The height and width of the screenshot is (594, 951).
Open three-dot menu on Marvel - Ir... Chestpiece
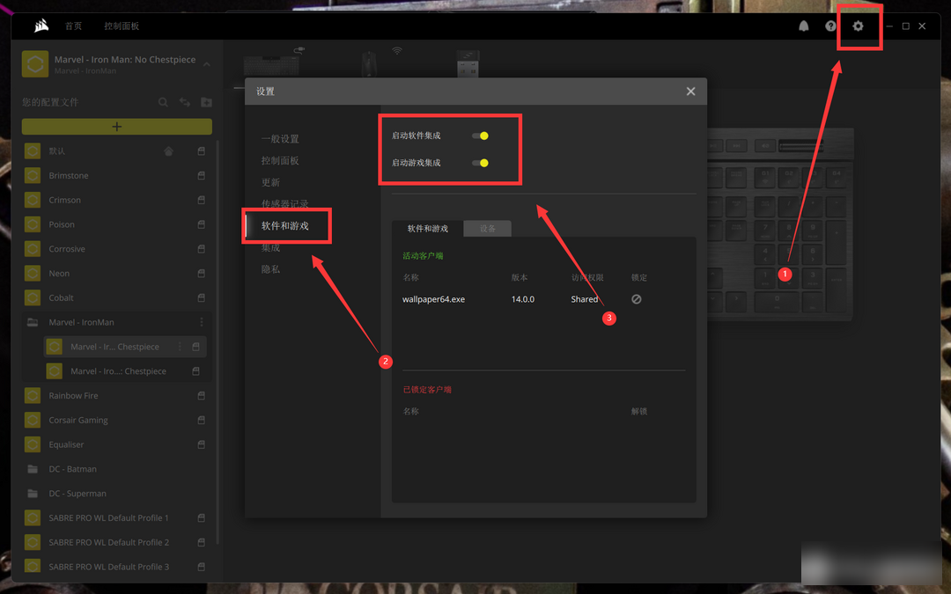(x=180, y=347)
